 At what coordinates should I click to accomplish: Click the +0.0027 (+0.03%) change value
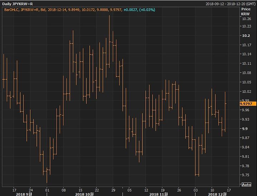[139, 10]
